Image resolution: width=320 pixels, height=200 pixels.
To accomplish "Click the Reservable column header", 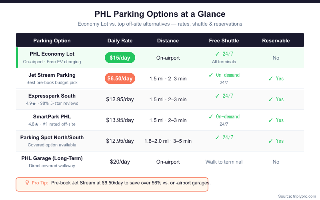I will coord(276,41).
